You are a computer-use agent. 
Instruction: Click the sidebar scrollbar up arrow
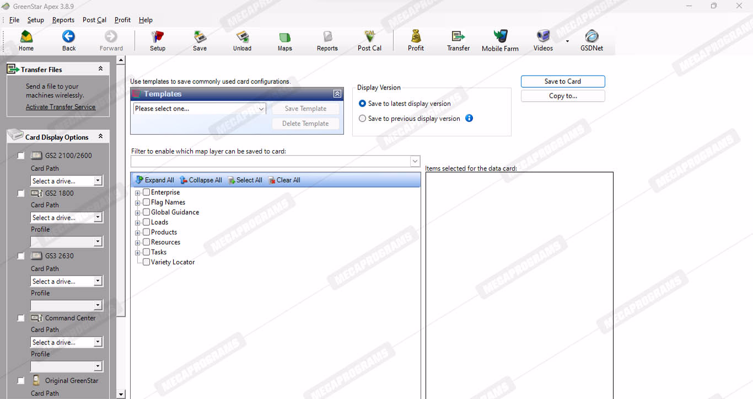coord(121,60)
